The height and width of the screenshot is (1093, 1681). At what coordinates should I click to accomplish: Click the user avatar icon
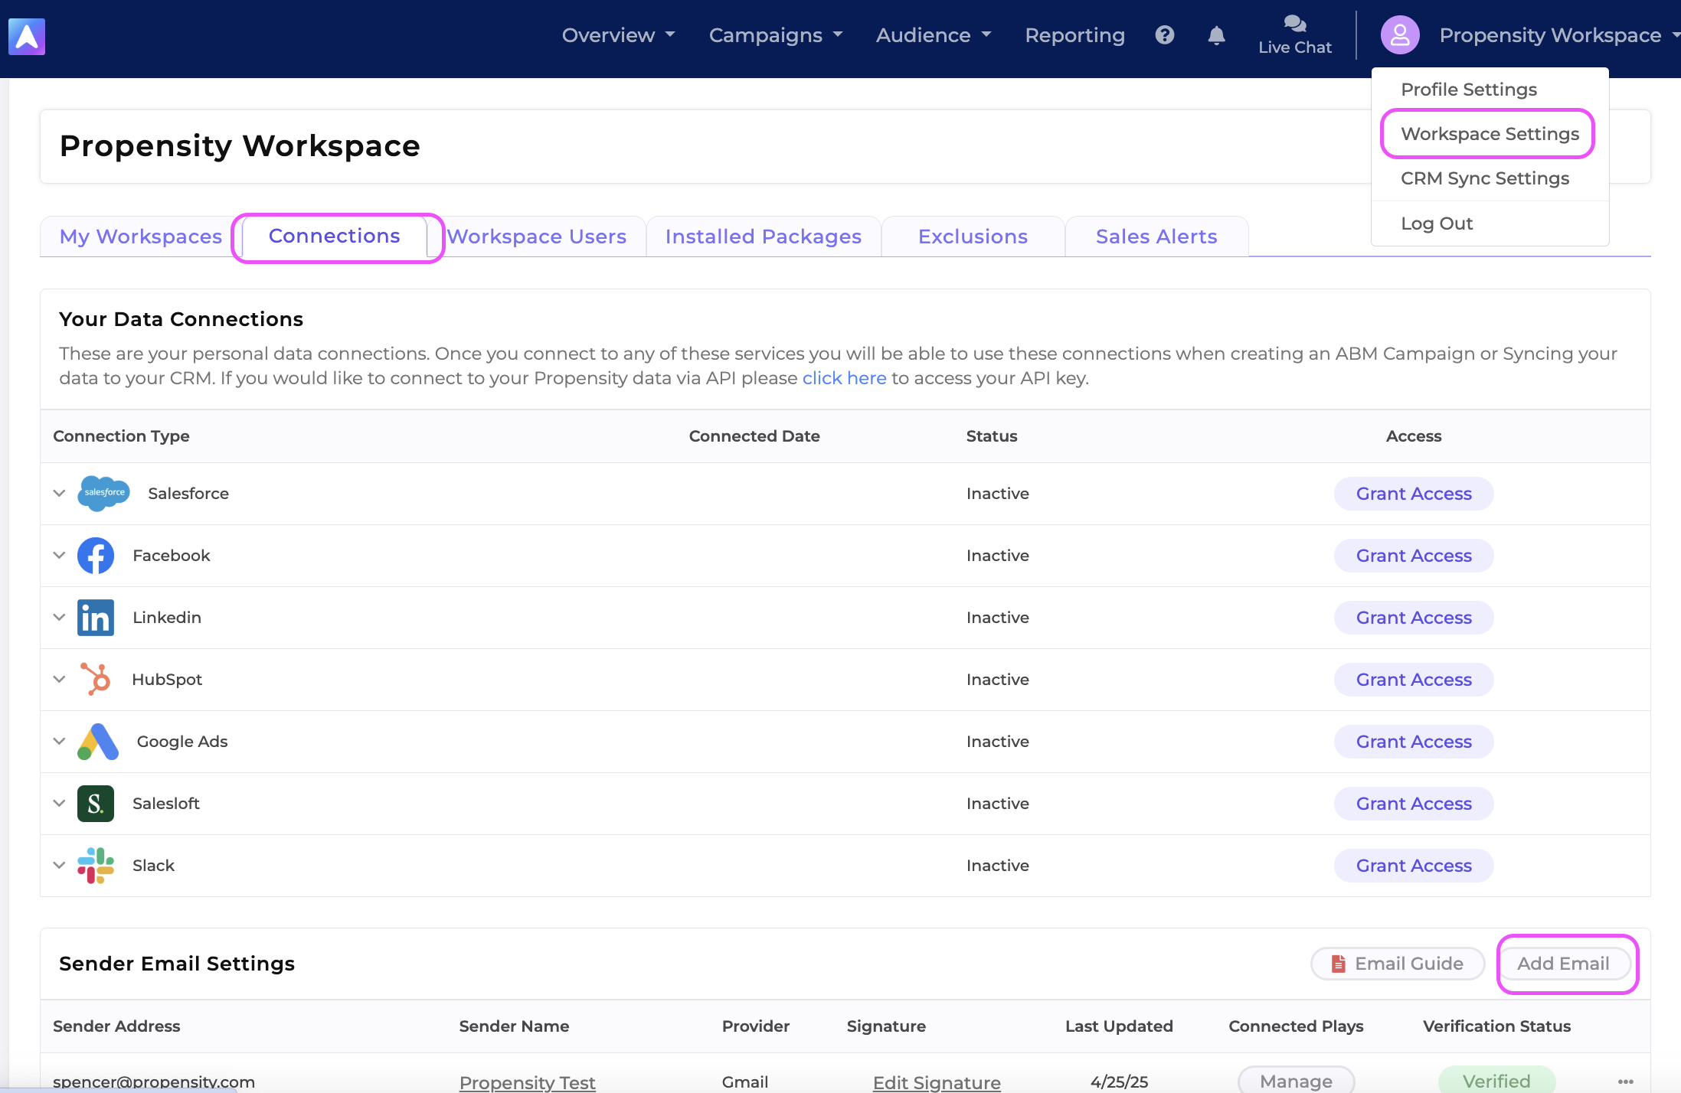pos(1400,35)
